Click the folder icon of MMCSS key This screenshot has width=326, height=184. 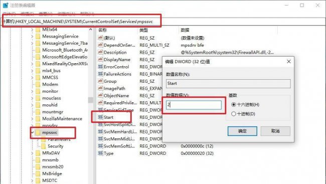pos(38,78)
